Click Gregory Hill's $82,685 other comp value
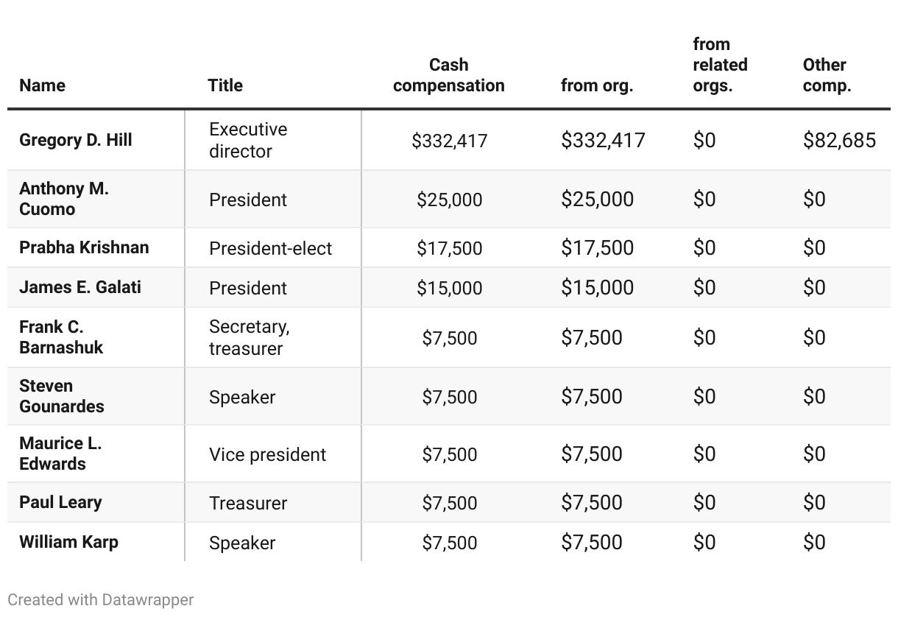 click(839, 140)
